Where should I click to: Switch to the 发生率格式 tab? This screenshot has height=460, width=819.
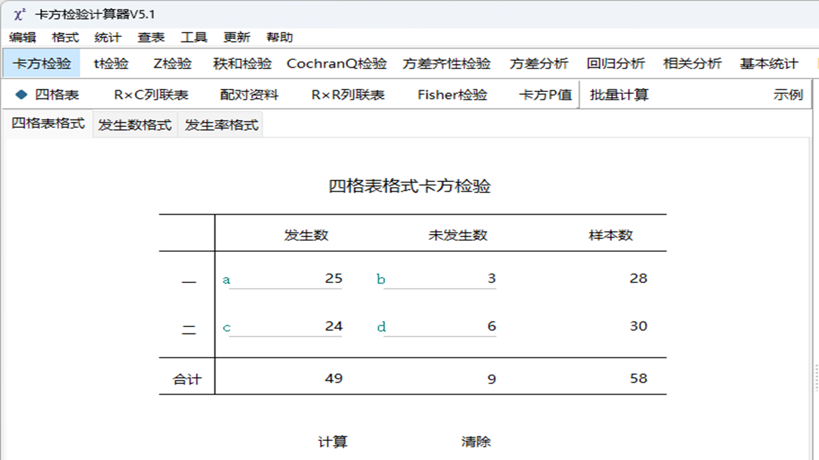coord(220,124)
